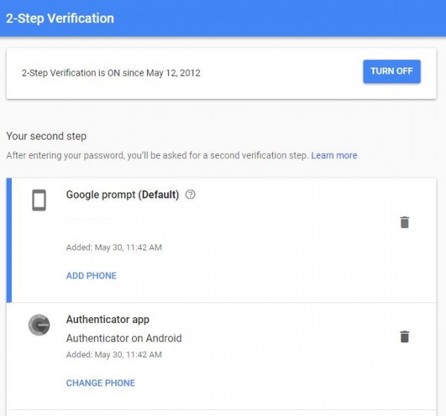Click the help question mark icon
The image size is (446, 416).
[191, 195]
